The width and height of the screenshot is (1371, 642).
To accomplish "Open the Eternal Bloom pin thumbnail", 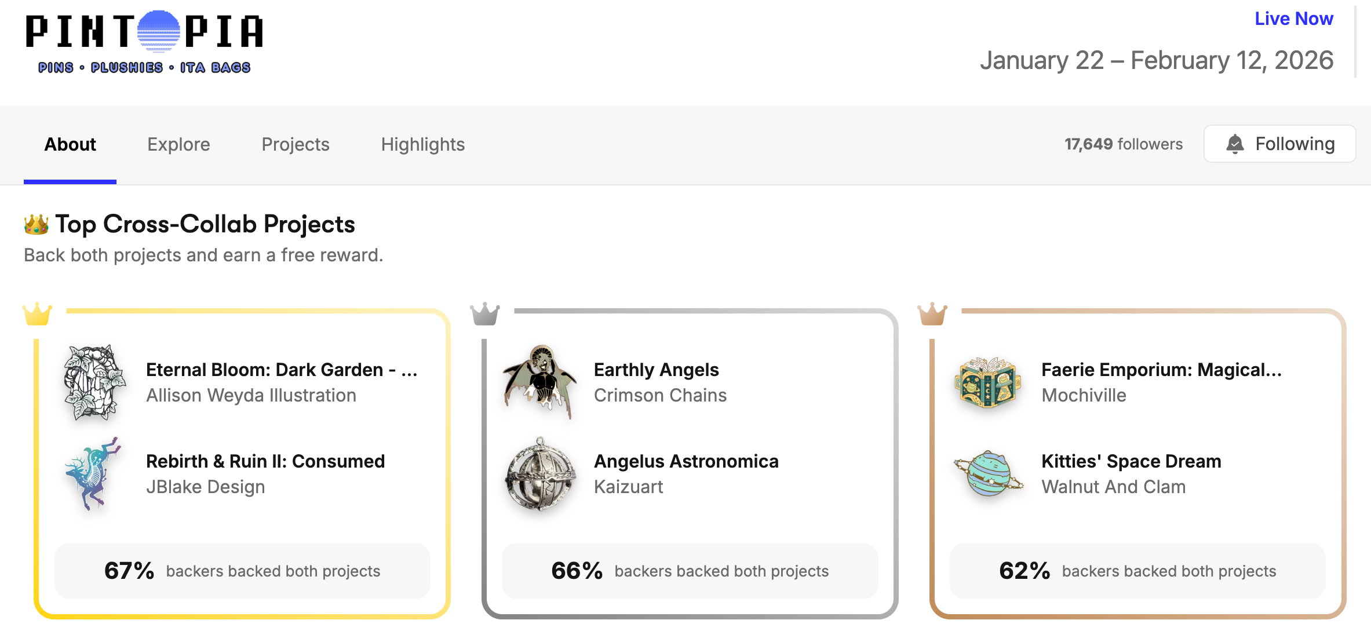I will coord(94,382).
